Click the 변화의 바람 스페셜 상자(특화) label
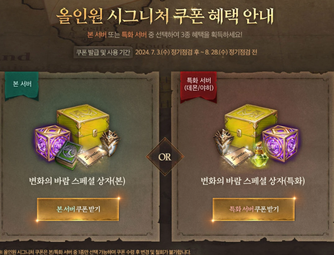 tap(253, 181)
